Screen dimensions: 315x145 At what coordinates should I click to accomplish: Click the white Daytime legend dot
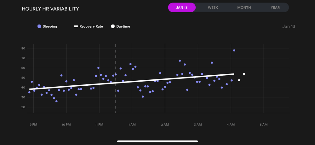113,27
